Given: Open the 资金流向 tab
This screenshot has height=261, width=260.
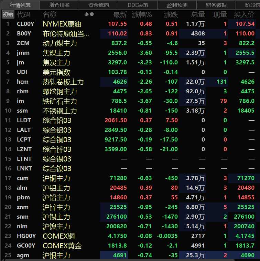Looking at the screenshot, I should (98, 5).
